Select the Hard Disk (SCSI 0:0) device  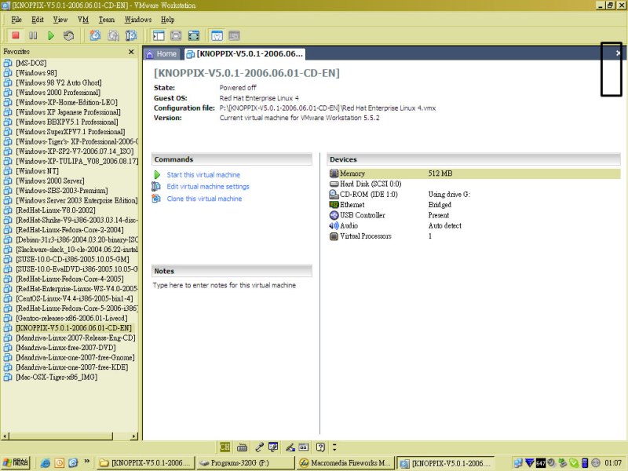pos(474,184)
